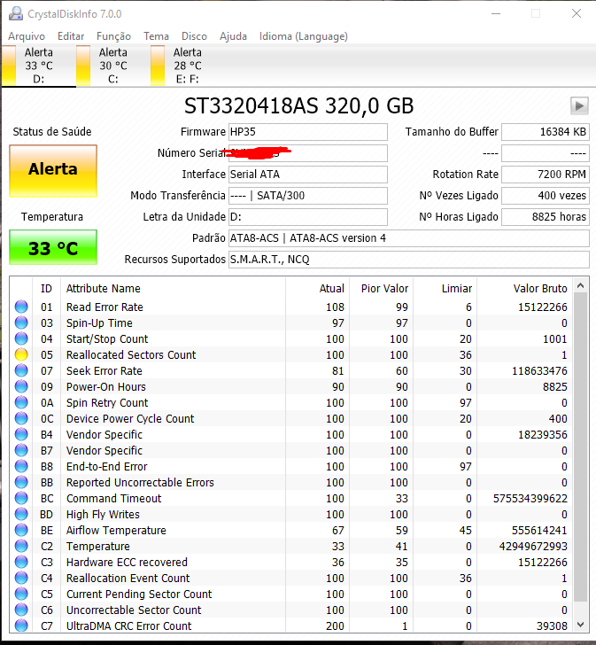Click the Attribute Name column header
This screenshot has height=645, width=596.
coord(173,288)
